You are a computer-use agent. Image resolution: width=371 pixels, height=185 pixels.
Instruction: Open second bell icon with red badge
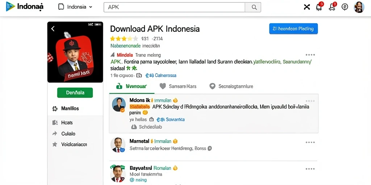(x=332, y=7)
